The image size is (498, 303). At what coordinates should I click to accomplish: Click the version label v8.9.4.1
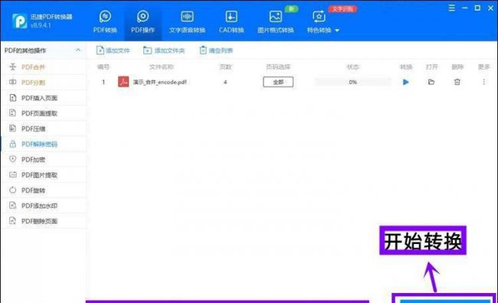point(41,25)
